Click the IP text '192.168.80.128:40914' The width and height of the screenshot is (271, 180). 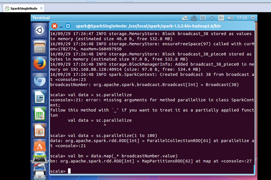coord(96,70)
